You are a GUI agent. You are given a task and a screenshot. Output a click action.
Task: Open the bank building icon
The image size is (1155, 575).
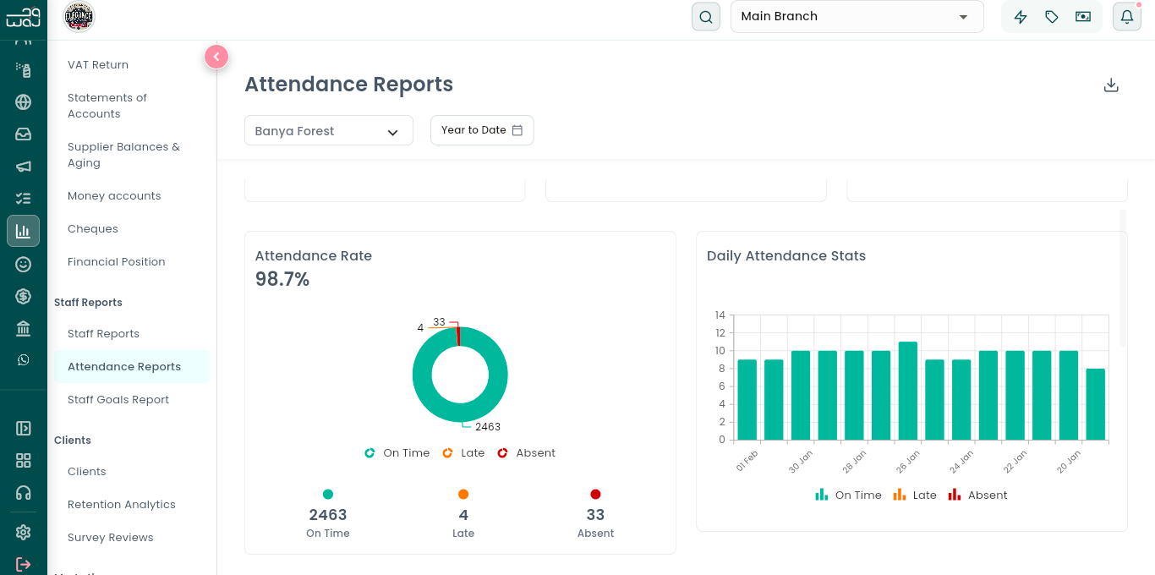[x=24, y=328]
